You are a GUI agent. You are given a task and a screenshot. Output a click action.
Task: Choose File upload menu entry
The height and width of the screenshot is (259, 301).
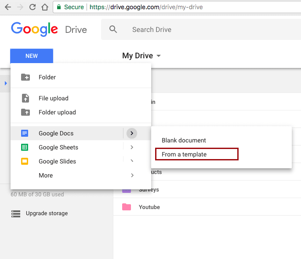[81, 98]
